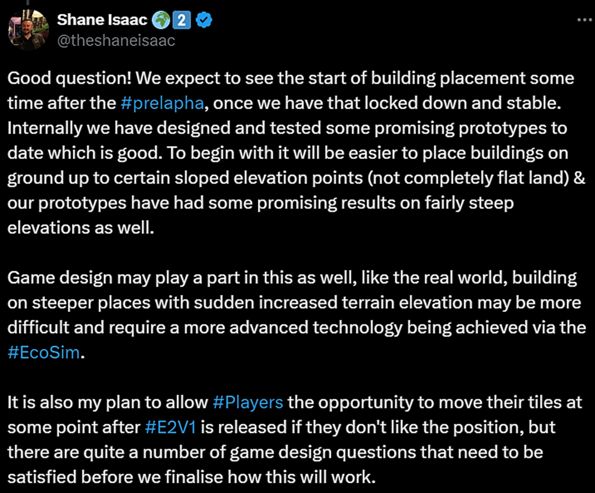The height and width of the screenshot is (493, 595).
Task: Open the tweet's more options menu
Action: 584,20
